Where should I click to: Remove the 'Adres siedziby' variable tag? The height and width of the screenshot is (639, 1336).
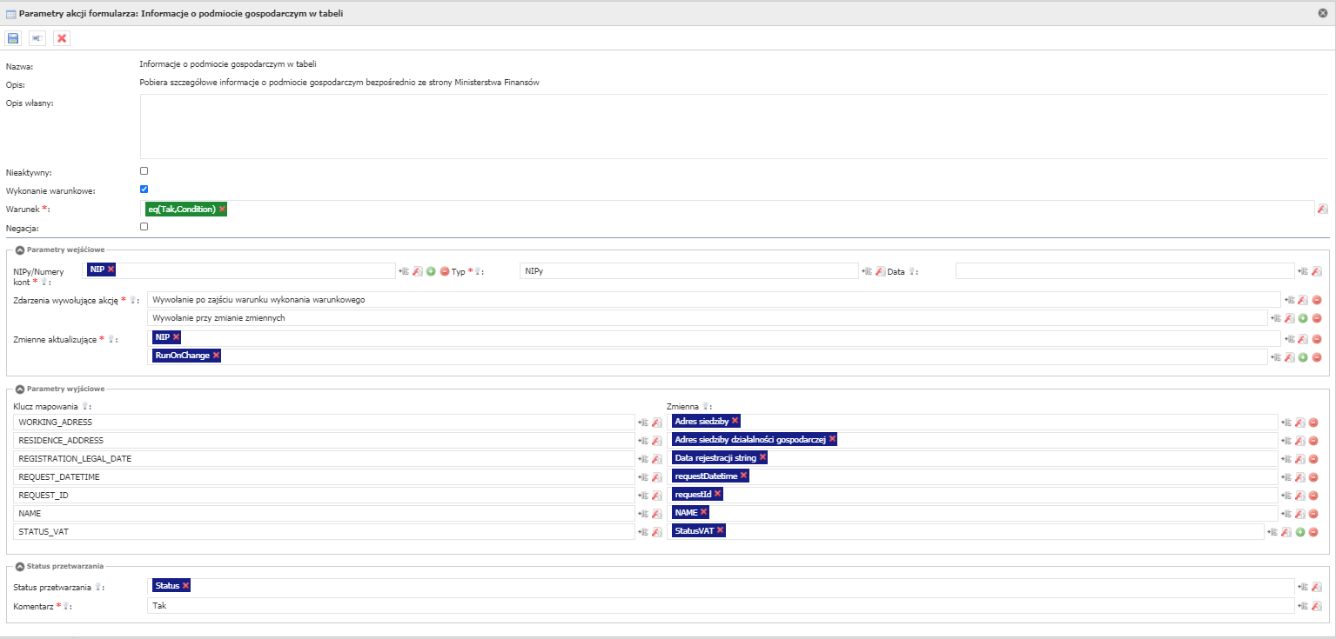pos(735,421)
